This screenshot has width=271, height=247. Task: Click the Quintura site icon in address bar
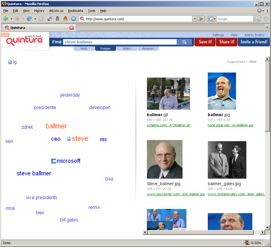(x=82, y=19)
